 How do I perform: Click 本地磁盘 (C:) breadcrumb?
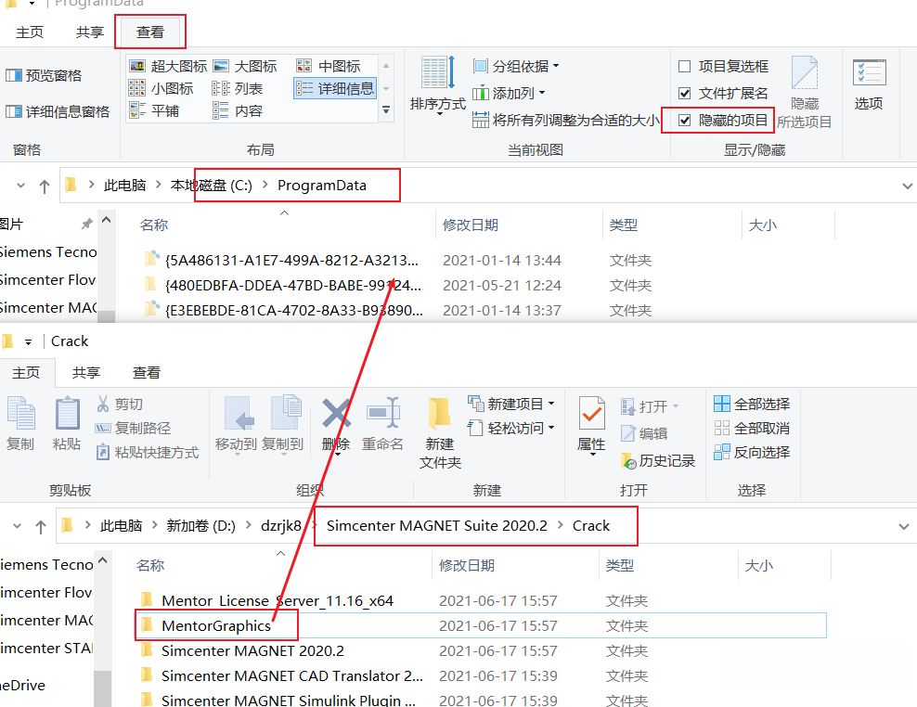(x=211, y=186)
